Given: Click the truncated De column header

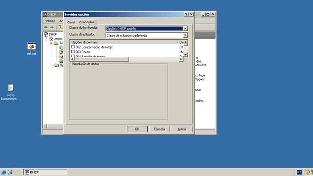Looking at the screenshot, I should click(180, 42).
